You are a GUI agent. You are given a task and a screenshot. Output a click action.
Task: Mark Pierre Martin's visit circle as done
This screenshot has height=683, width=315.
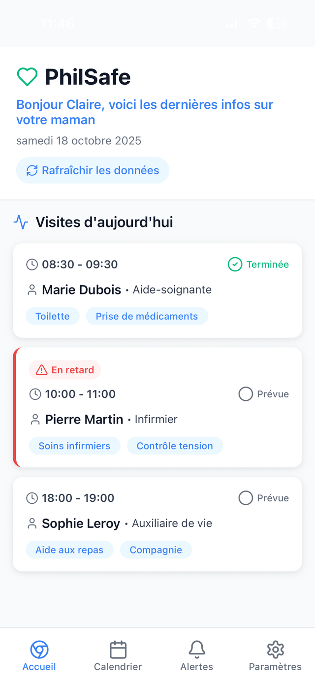(x=245, y=394)
